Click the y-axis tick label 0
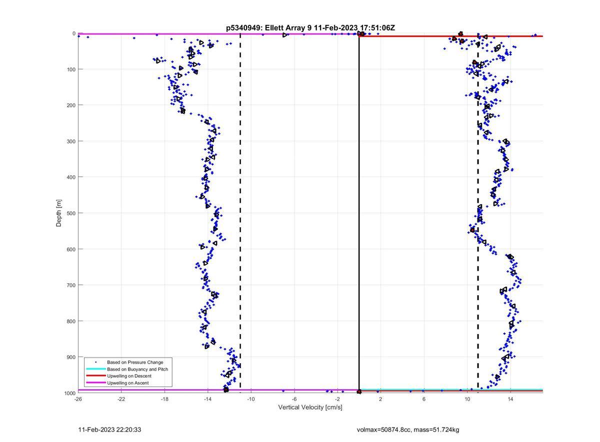Viewport: 600px width, 442px height. point(74,33)
